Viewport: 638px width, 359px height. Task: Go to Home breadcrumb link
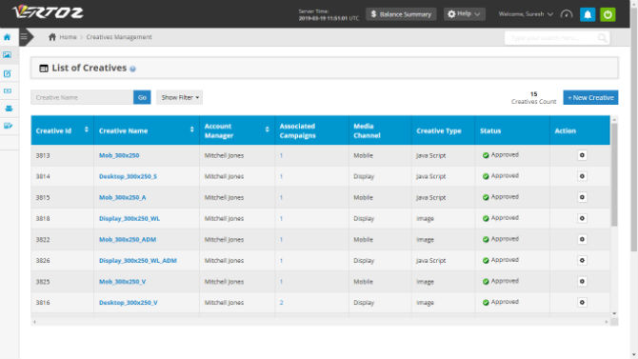pyautogui.click(x=68, y=37)
